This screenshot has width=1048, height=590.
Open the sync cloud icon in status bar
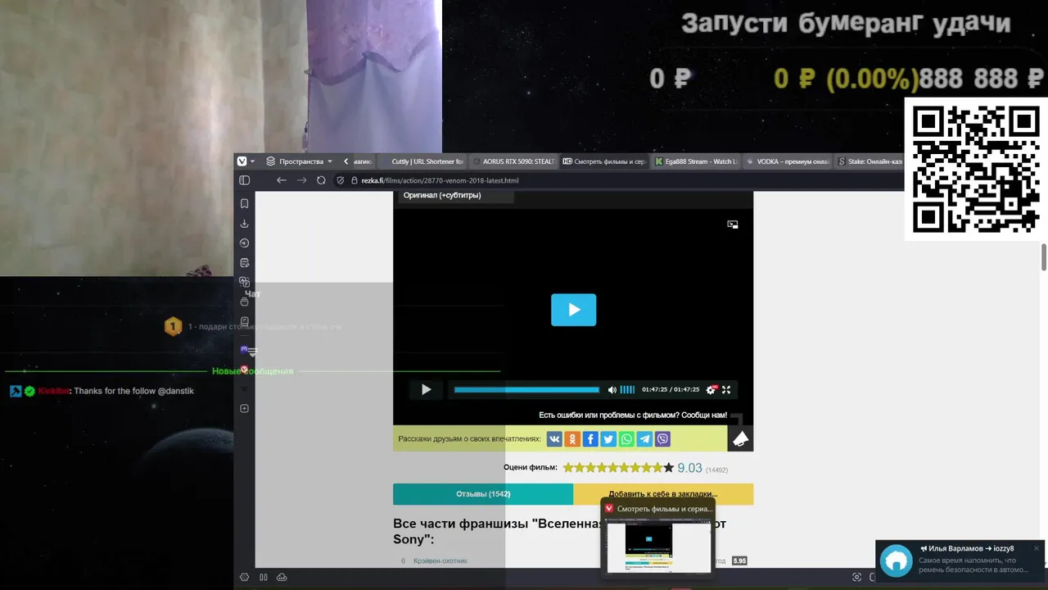pos(282,577)
